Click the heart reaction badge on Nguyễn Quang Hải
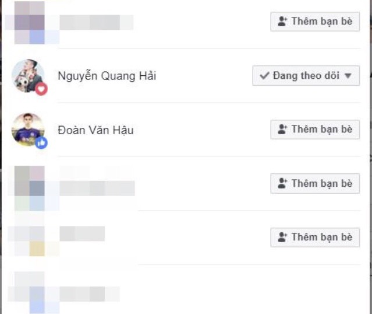The width and height of the screenshot is (372, 314). (x=41, y=89)
